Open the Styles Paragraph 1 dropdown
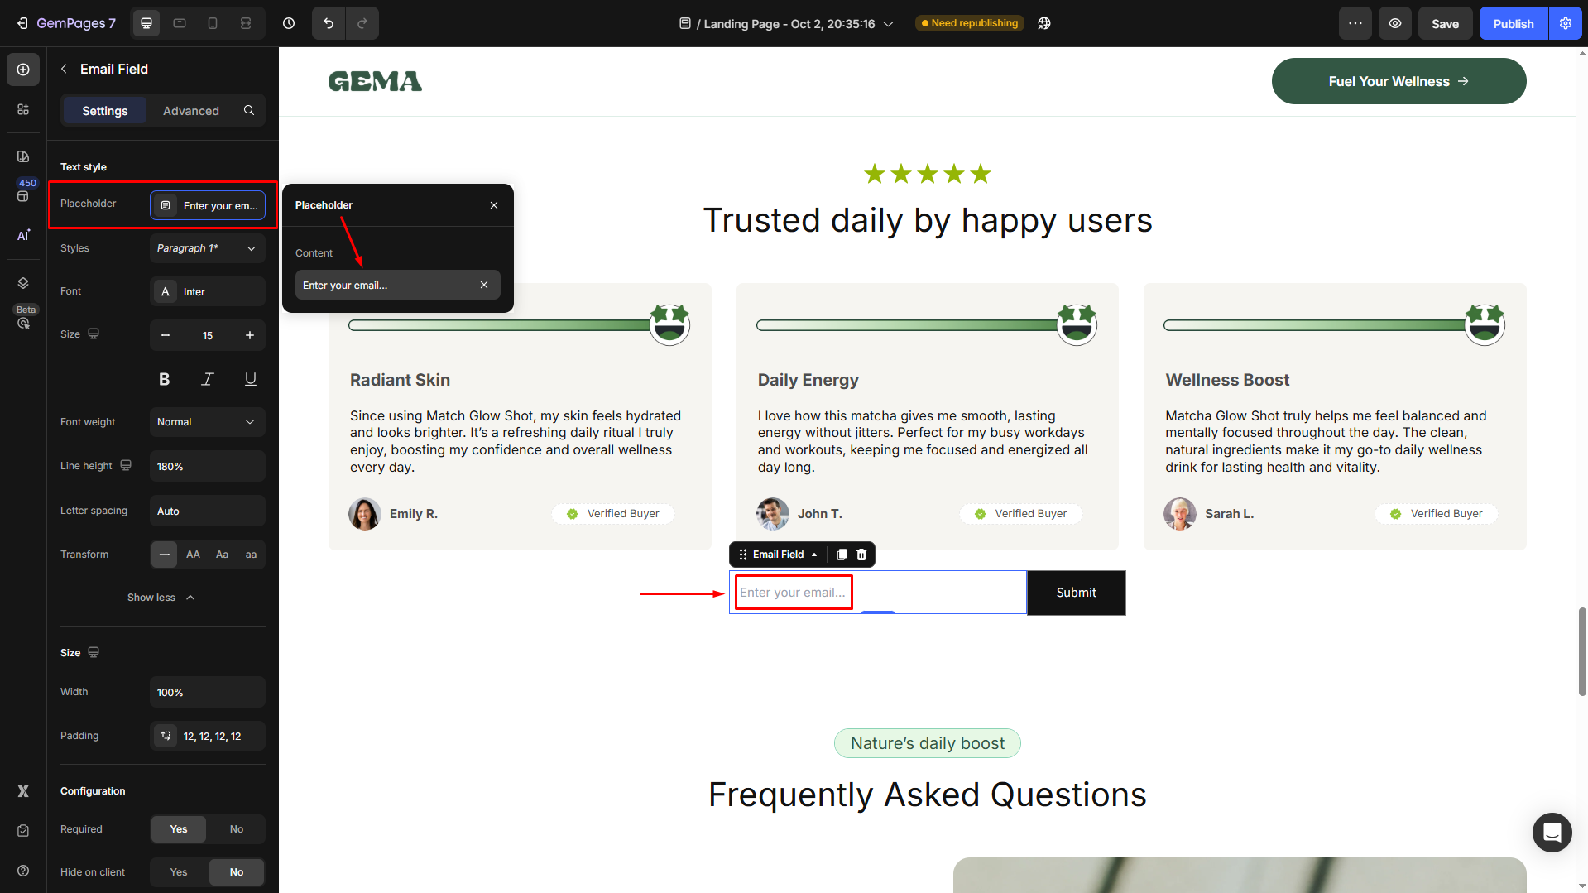Screen dimensions: 1588x893 [x=207, y=248]
